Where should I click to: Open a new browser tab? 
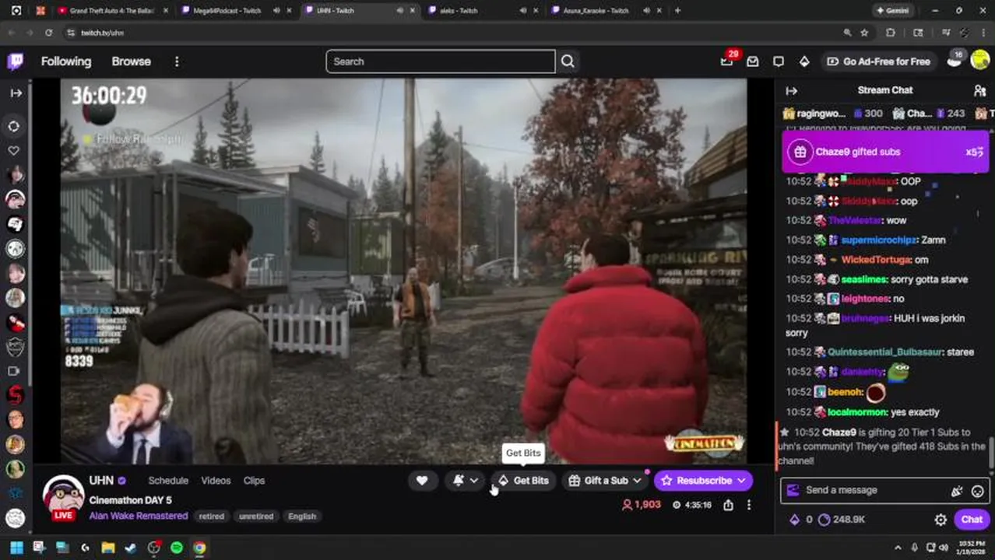(677, 11)
